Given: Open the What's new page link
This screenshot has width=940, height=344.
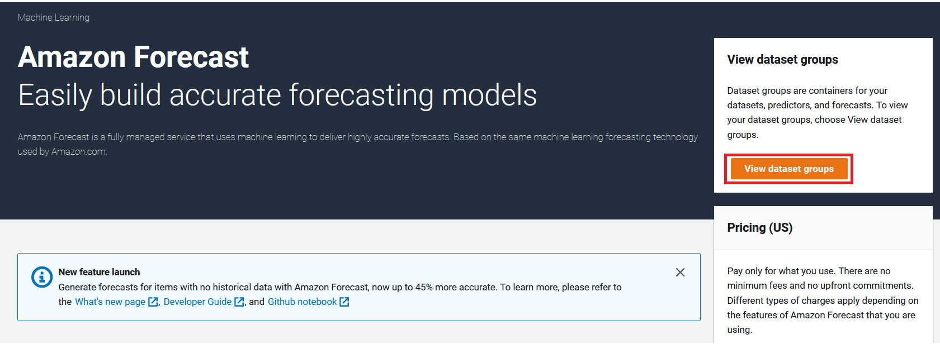Looking at the screenshot, I should (110, 302).
